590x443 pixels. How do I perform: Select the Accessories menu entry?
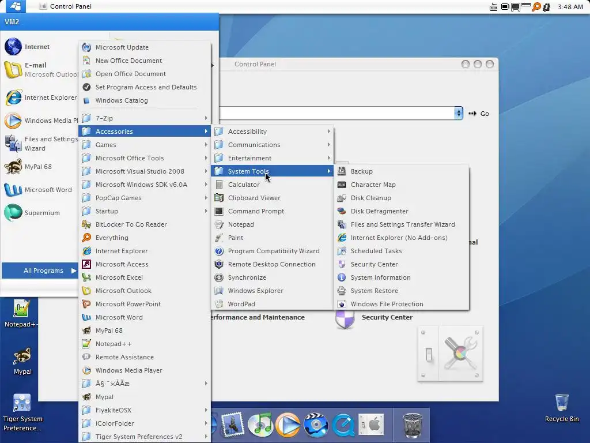[145, 132]
